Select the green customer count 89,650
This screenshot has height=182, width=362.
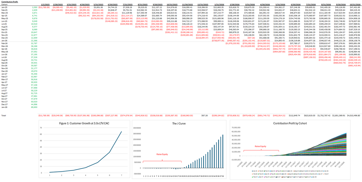34,107
